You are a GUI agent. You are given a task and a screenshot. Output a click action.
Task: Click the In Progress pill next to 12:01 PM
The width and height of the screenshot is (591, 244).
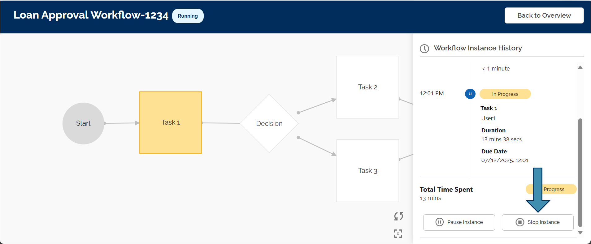(505, 94)
